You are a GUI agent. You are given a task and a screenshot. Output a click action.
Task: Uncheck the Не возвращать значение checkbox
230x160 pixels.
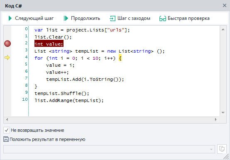[x=7, y=130]
